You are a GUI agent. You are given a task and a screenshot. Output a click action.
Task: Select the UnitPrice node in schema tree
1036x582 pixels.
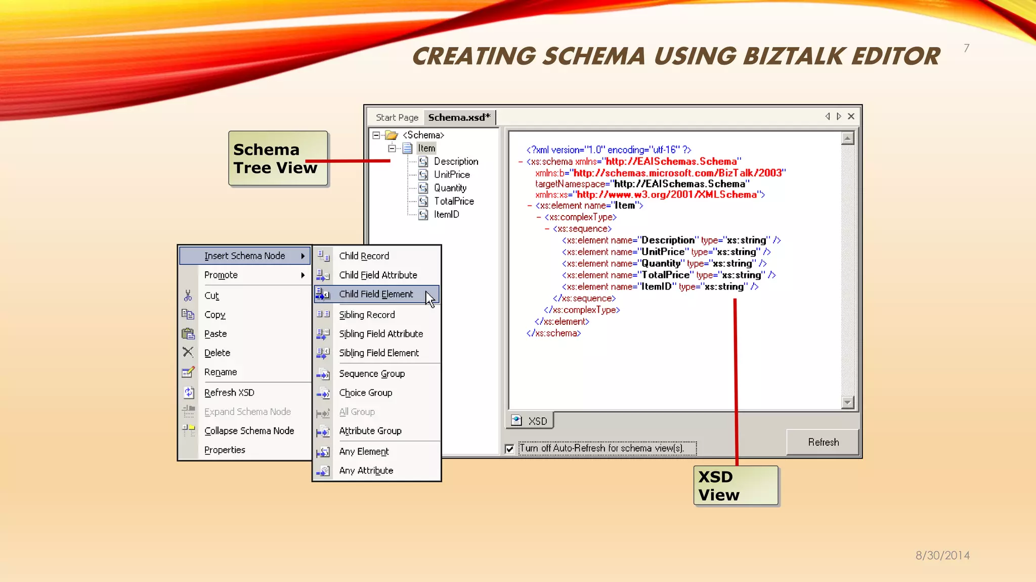click(452, 175)
